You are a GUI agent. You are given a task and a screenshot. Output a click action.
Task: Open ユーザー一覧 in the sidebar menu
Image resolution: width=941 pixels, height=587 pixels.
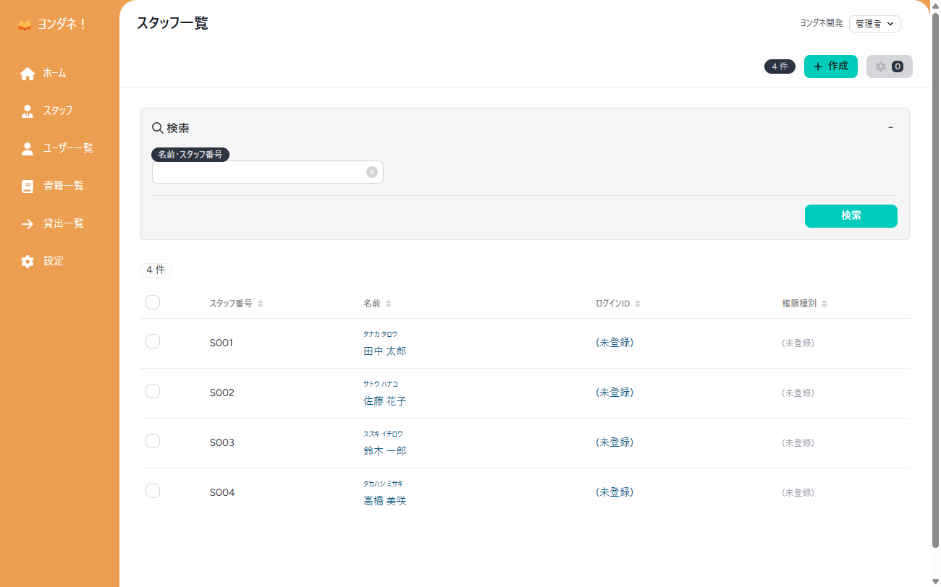point(67,148)
